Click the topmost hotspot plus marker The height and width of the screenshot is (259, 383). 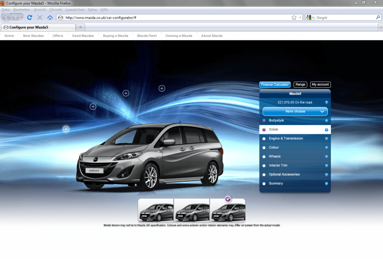(162, 88)
